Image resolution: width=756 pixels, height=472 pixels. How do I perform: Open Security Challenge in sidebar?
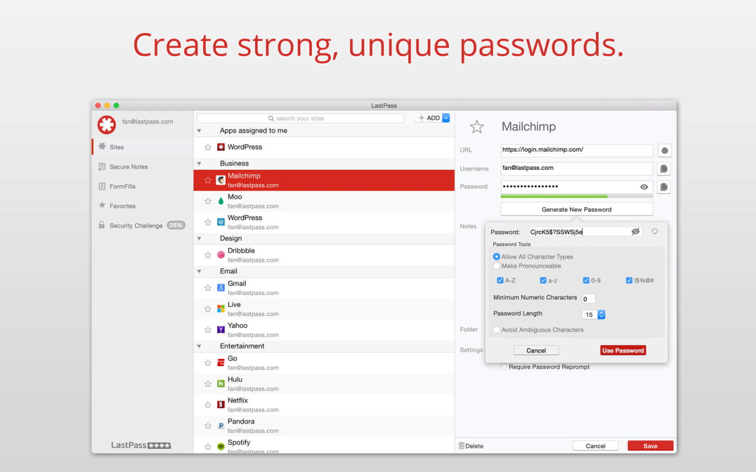tap(142, 225)
